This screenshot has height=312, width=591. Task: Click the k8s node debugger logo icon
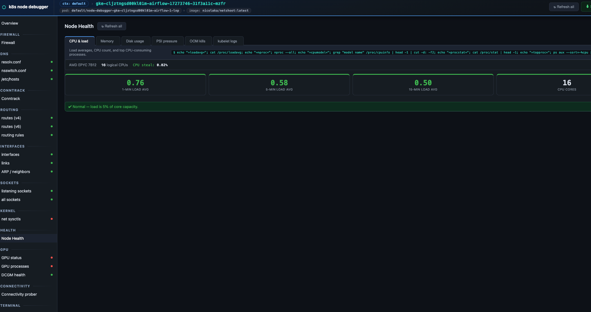pos(4,7)
